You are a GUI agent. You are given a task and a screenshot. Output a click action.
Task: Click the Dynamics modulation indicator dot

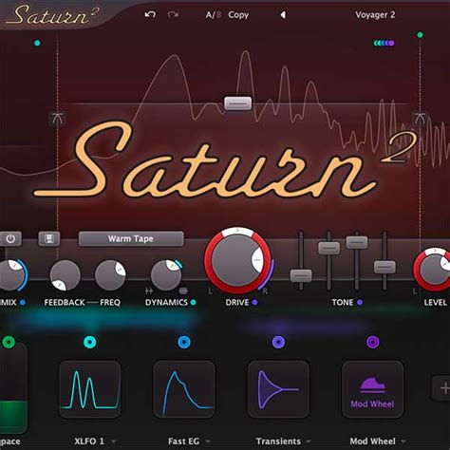point(193,303)
